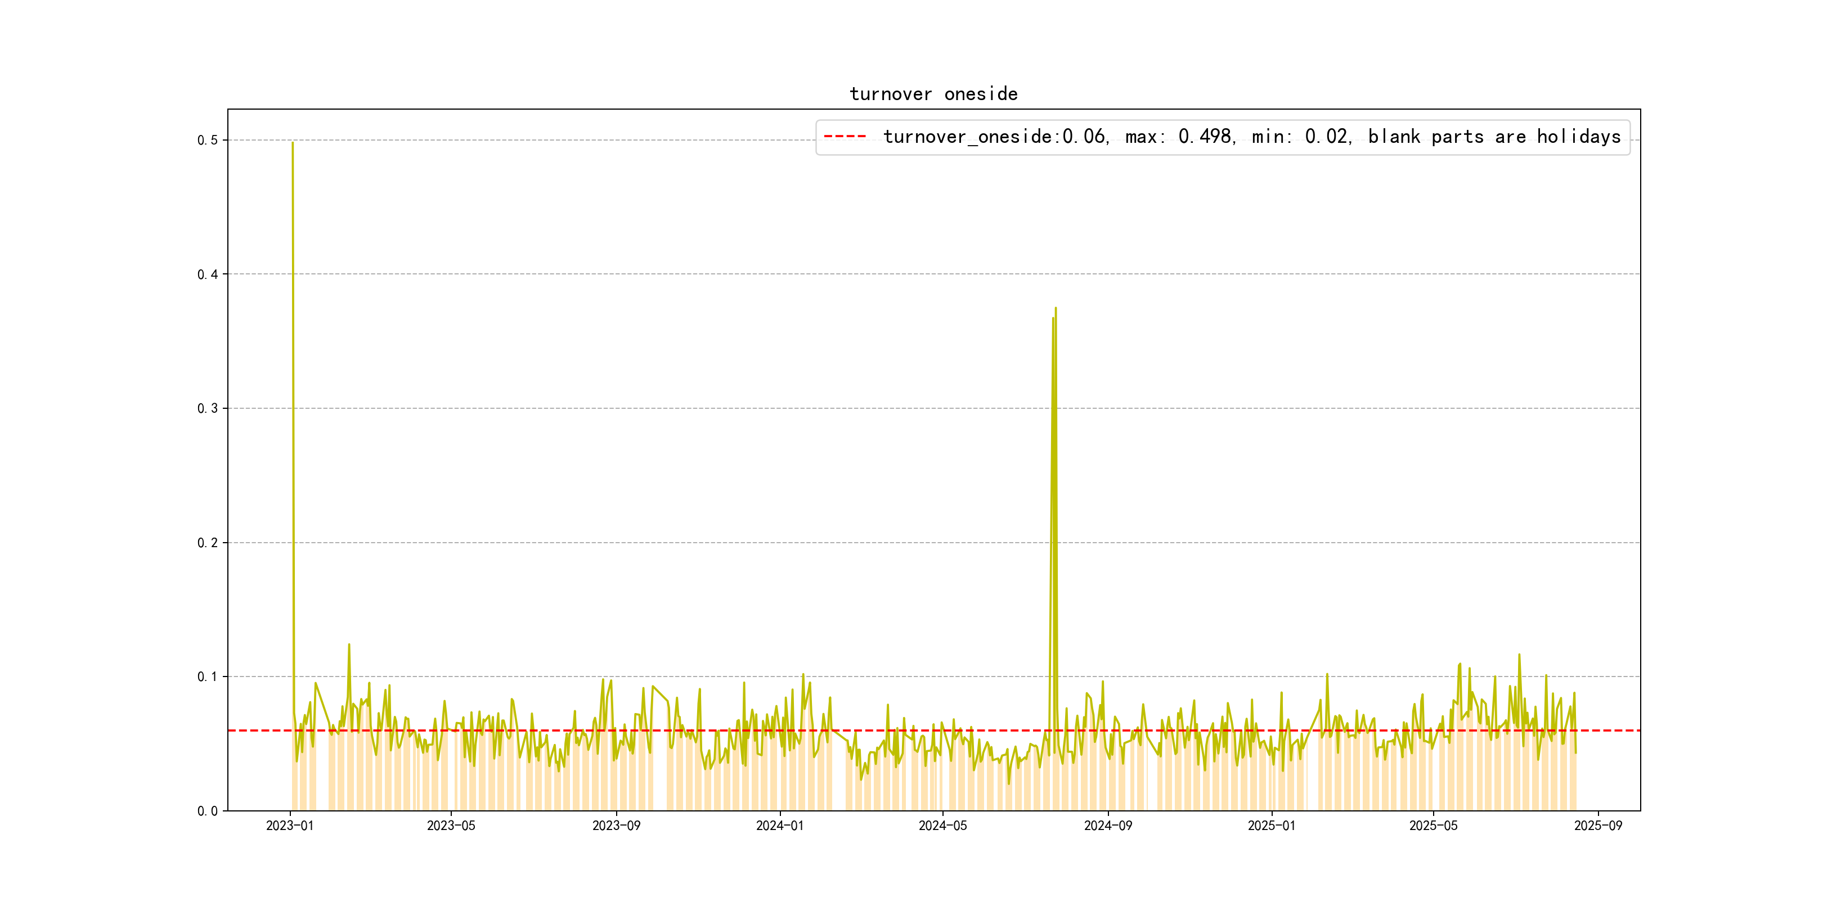
Task: Click the 0.2 y-axis tick label
Action: tap(208, 543)
